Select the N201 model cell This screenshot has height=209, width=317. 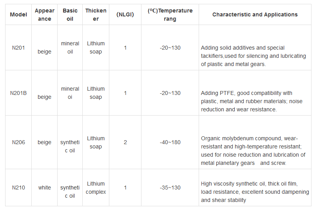[18, 48]
